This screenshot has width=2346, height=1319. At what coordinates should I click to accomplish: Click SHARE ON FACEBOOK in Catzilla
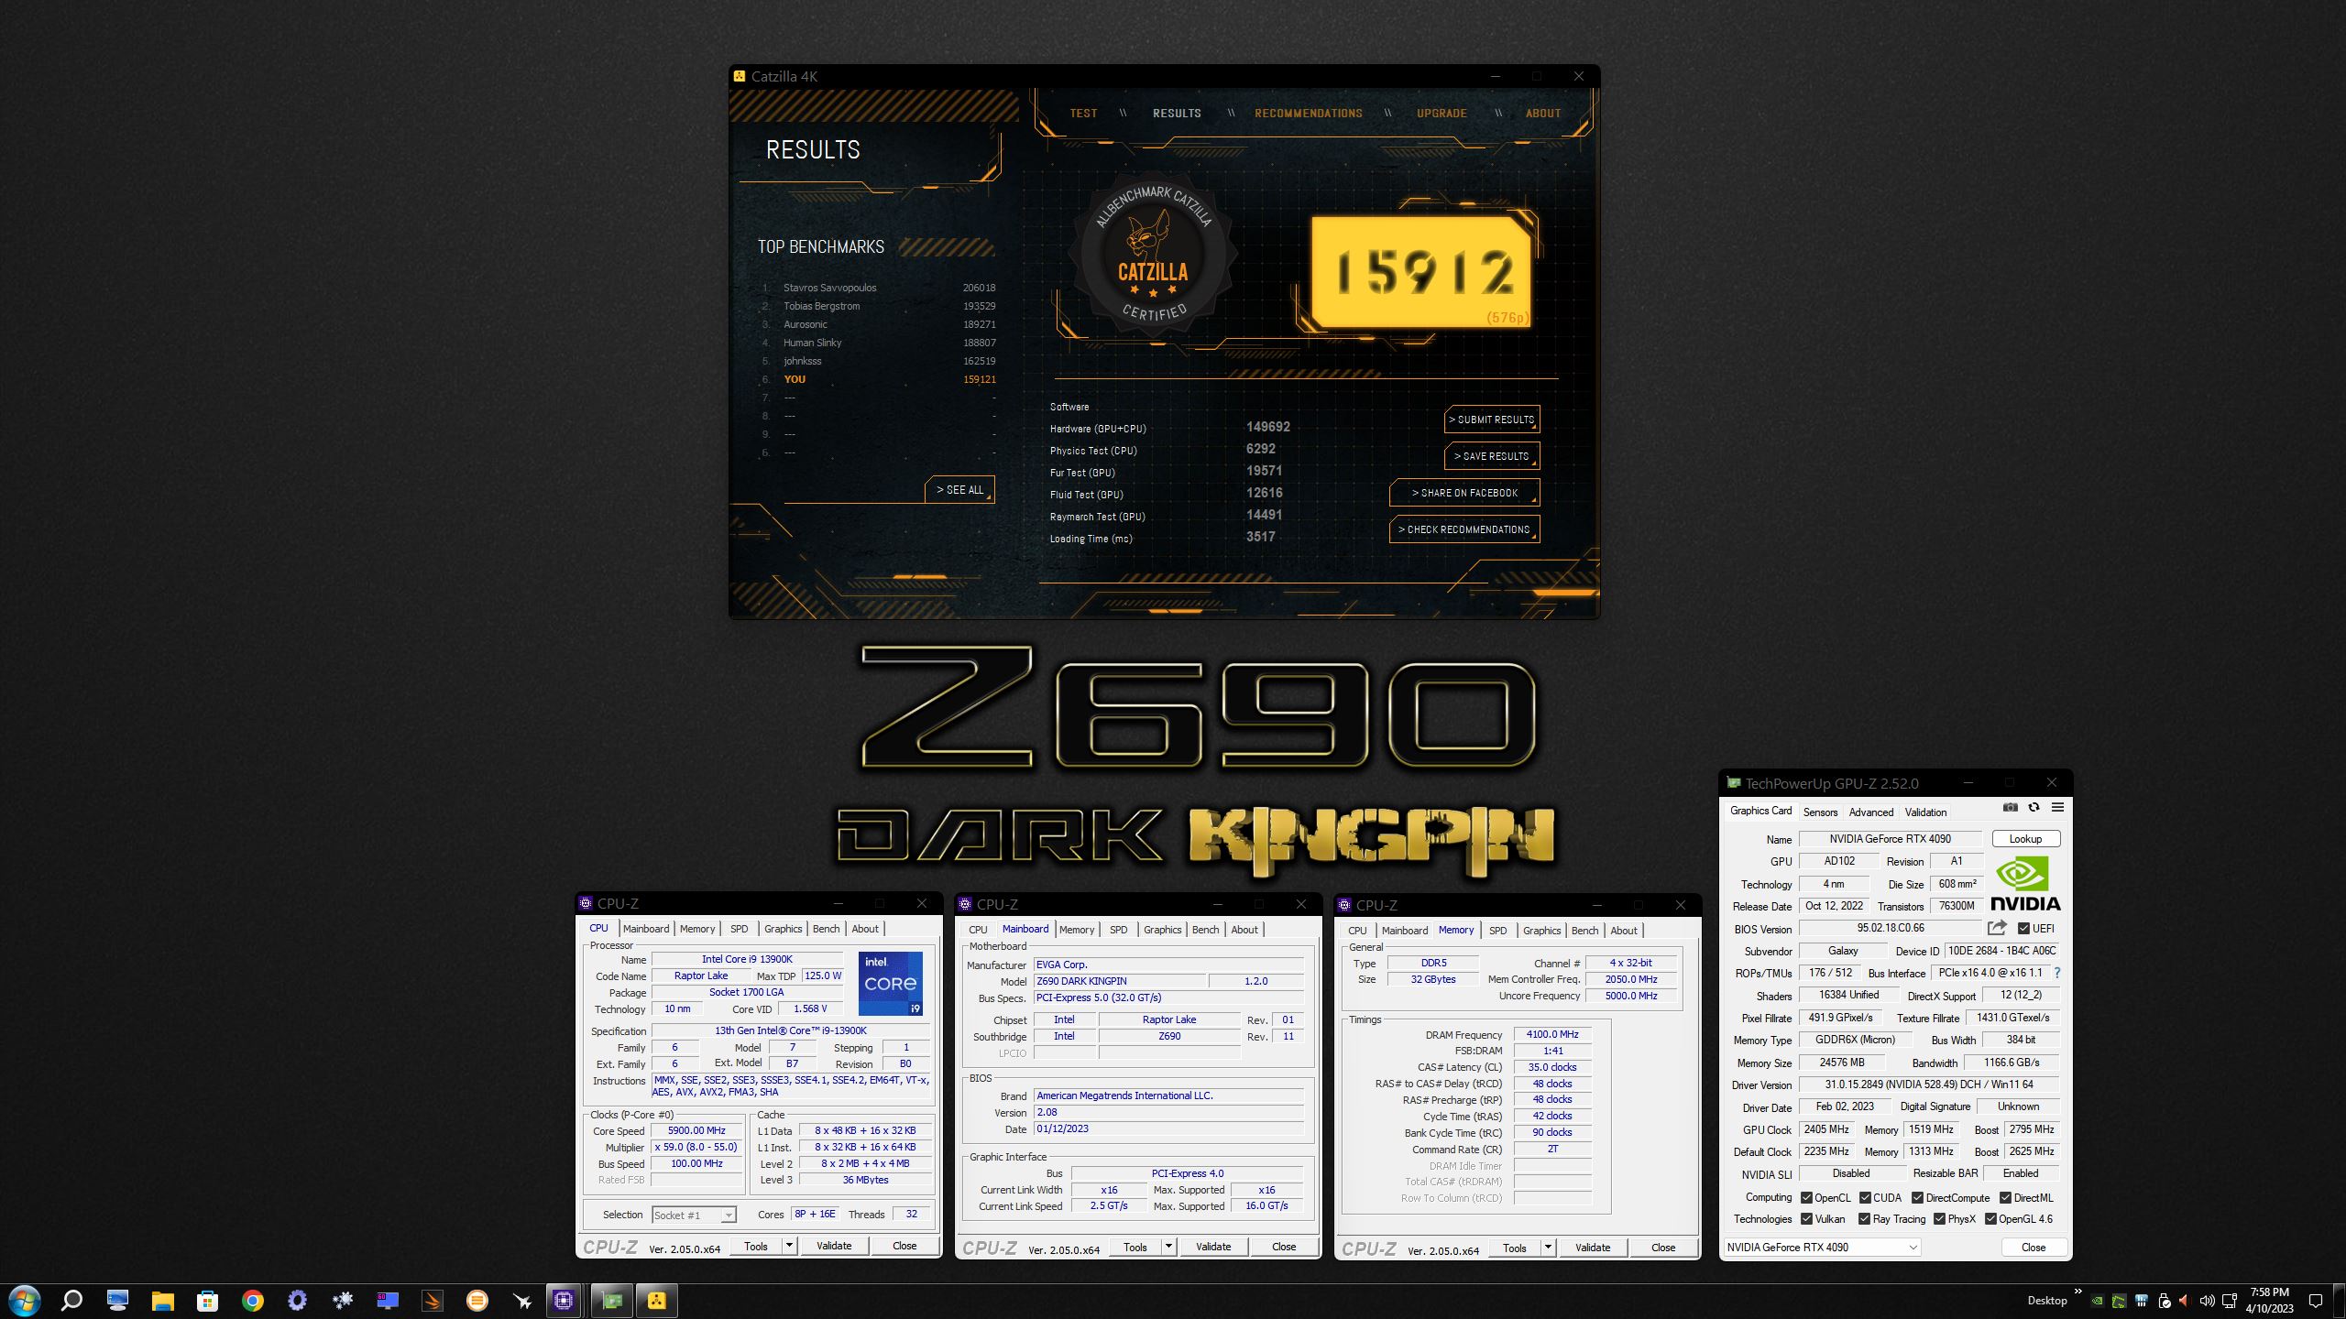tap(1464, 493)
